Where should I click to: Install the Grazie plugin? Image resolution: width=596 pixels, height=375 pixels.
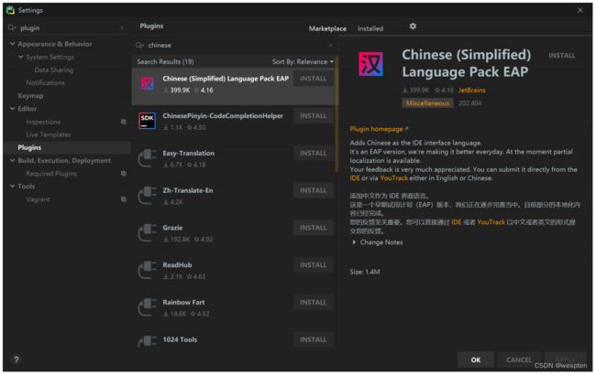pyautogui.click(x=314, y=228)
